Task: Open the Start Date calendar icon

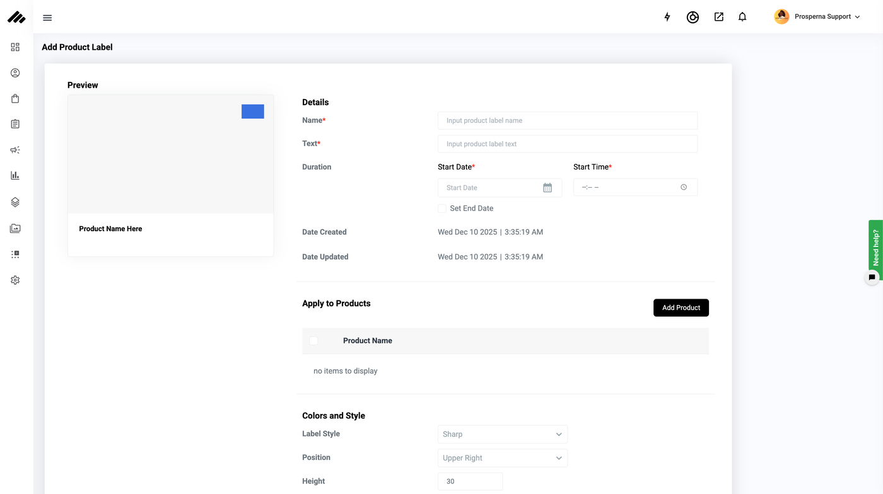Action: pos(547,188)
